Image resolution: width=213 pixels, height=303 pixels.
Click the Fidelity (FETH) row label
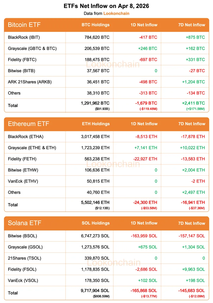pyautogui.click(x=22, y=159)
